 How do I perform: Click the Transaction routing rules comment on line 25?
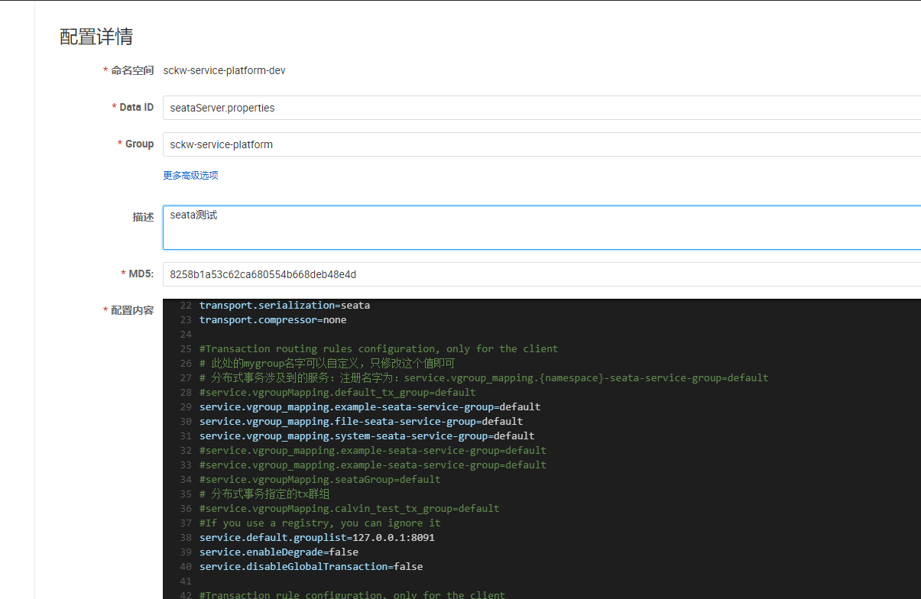[378, 349]
